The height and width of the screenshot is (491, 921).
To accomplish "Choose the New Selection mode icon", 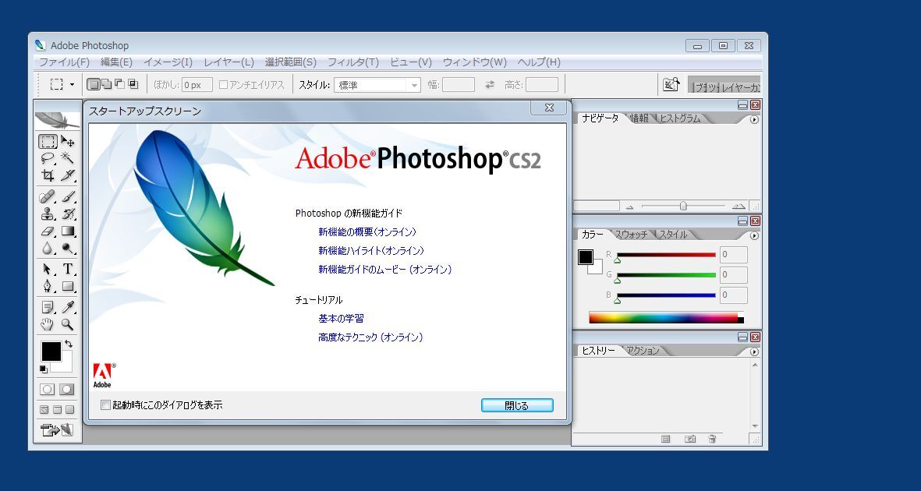I will pos(94,85).
